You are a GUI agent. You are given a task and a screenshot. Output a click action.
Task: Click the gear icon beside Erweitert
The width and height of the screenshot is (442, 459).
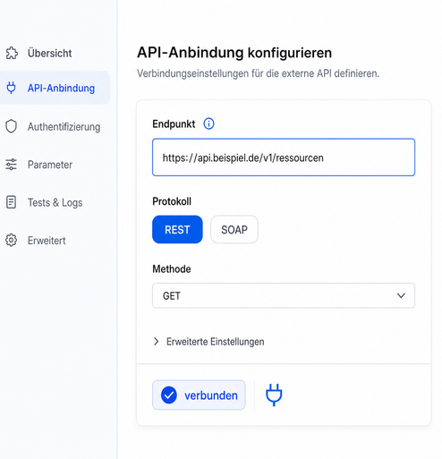12,240
